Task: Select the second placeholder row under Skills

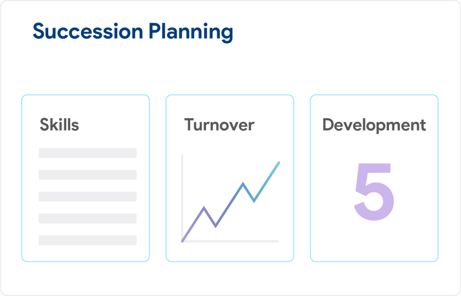Action: pyautogui.click(x=88, y=175)
